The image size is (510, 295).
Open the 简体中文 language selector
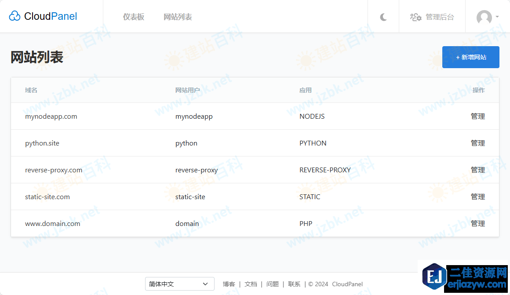tap(179, 284)
